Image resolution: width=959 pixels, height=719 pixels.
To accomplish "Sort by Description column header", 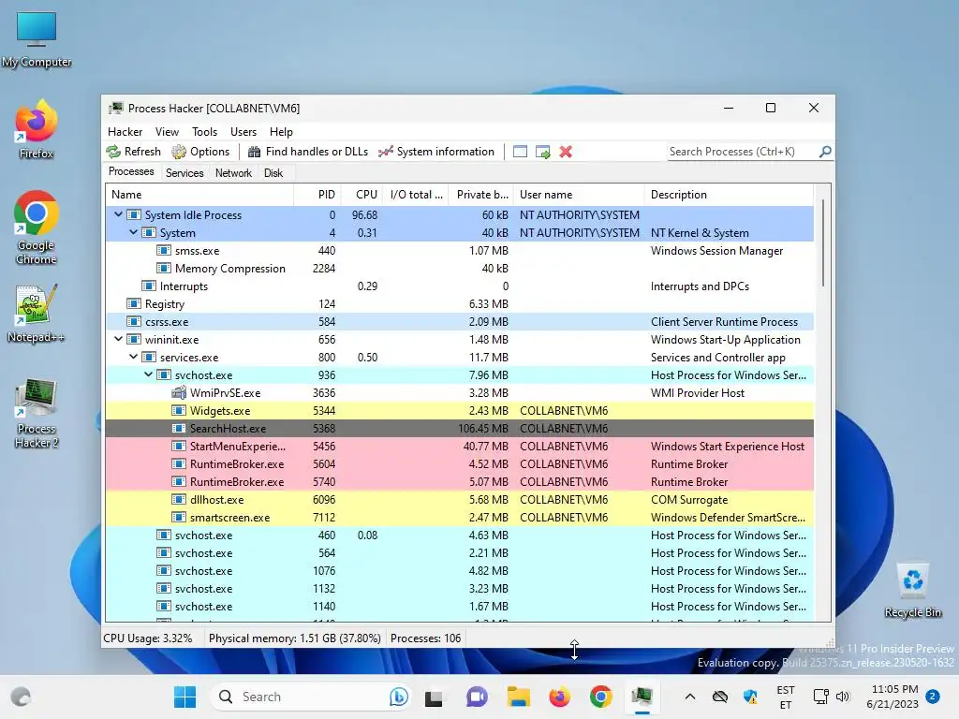I will (729, 195).
